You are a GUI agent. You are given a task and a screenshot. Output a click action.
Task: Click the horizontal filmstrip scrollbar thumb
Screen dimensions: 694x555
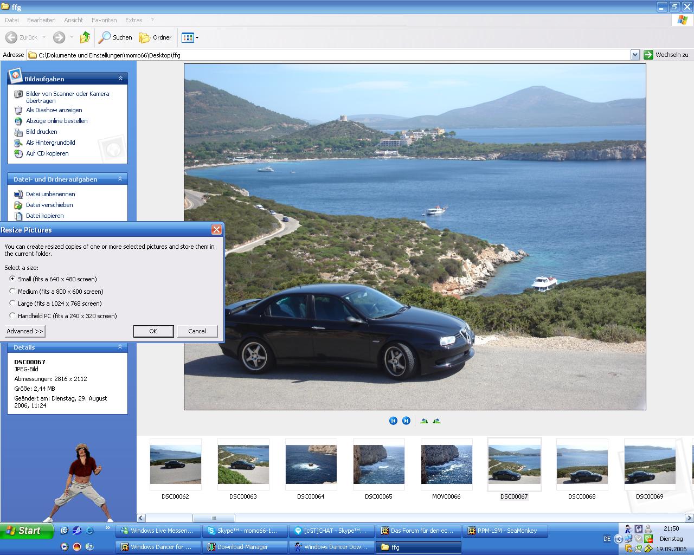click(214, 518)
